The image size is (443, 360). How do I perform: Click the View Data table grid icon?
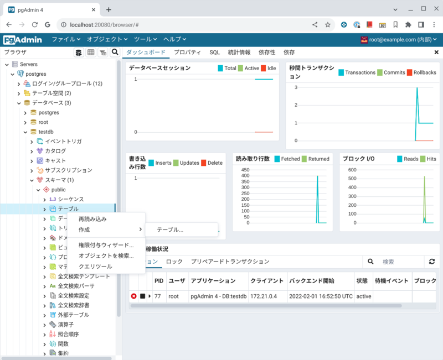(91, 53)
